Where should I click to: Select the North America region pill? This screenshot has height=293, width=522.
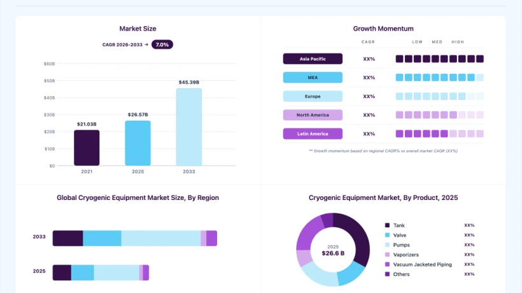tap(313, 115)
